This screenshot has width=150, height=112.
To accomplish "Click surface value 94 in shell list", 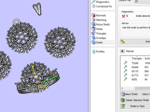I will pyautogui.click(x=146, y=80).
